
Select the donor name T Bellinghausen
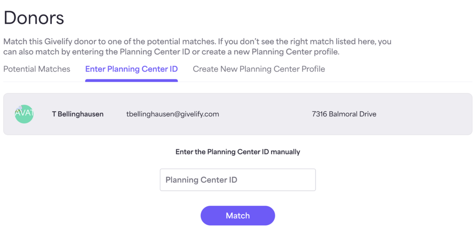pyautogui.click(x=78, y=114)
